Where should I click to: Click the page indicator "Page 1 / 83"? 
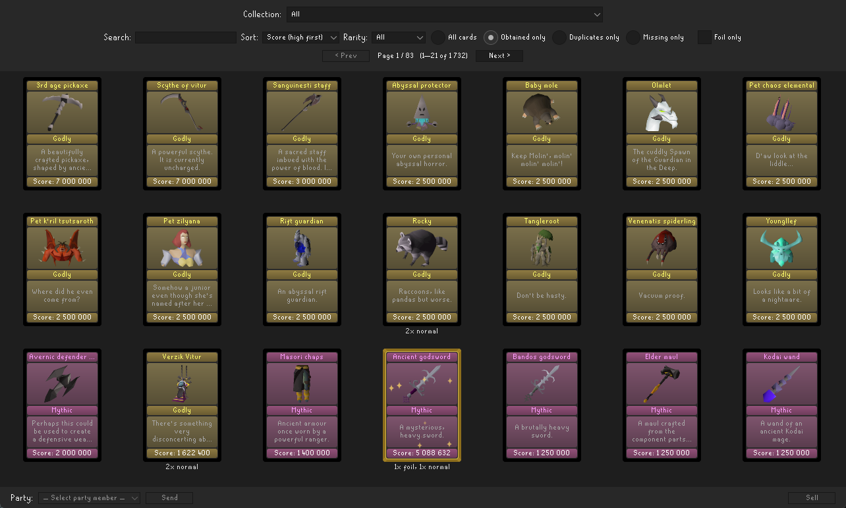point(395,56)
